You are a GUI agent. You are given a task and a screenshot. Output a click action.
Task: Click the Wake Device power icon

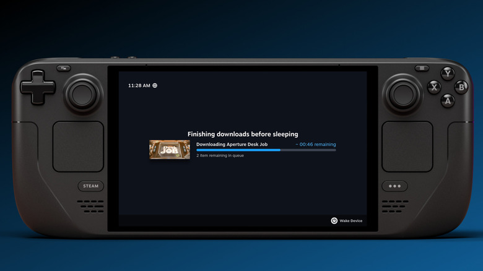(x=334, y=220)
